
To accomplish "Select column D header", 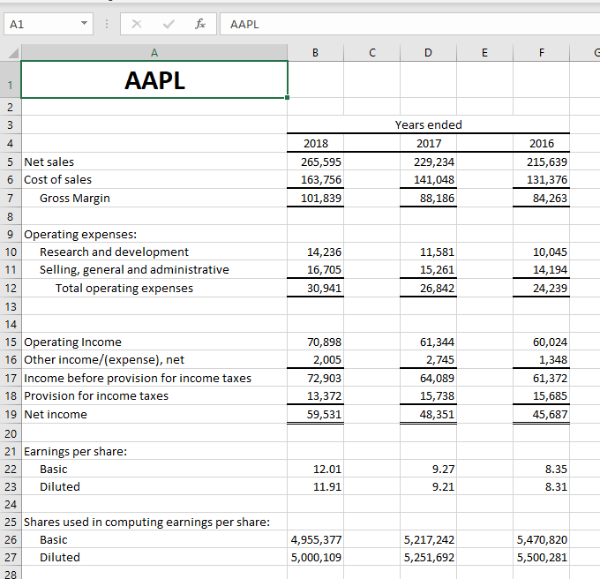I will click(428, 52).
